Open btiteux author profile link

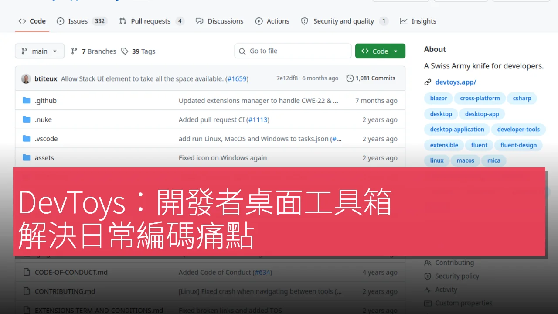tap(46, 78)
